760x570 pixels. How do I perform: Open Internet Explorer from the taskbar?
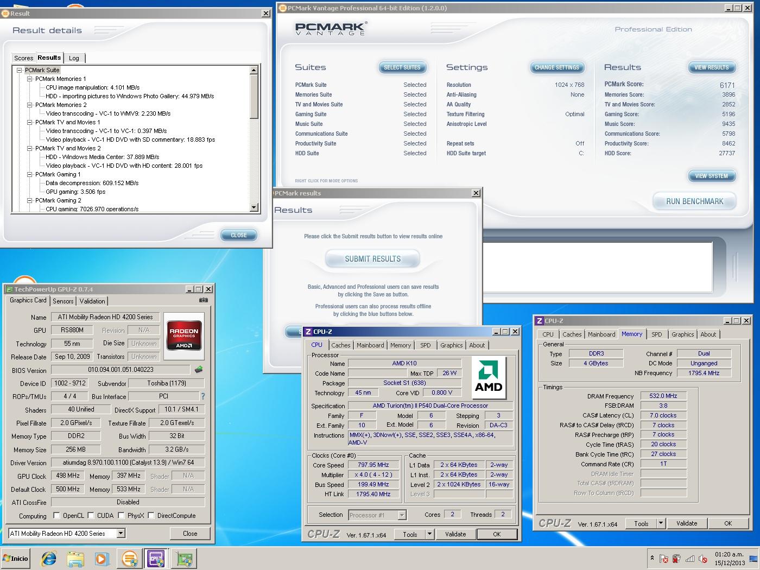click(49, 559)
